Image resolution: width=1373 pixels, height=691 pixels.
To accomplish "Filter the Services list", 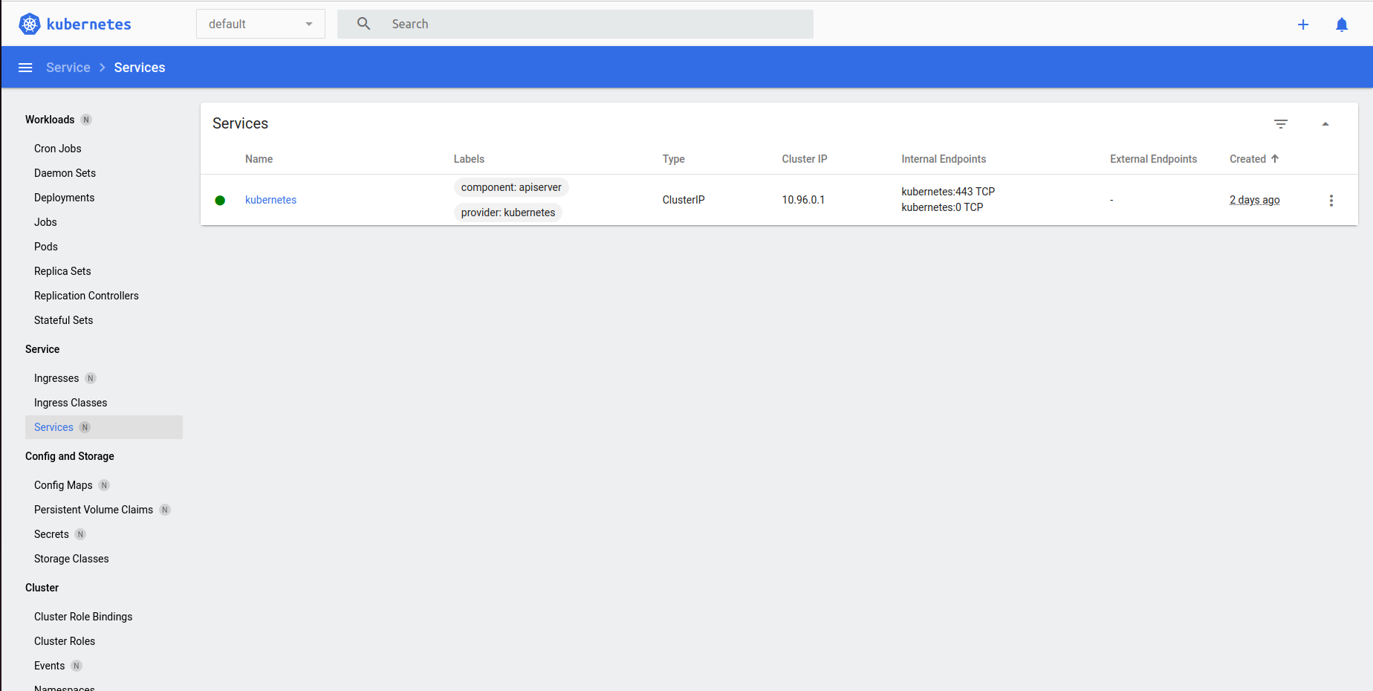I will click(1281, 123).
